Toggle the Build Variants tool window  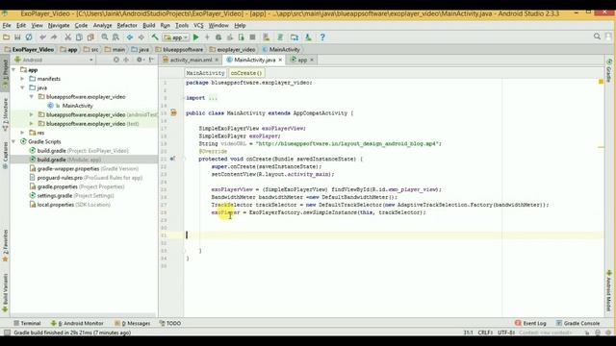5,293
